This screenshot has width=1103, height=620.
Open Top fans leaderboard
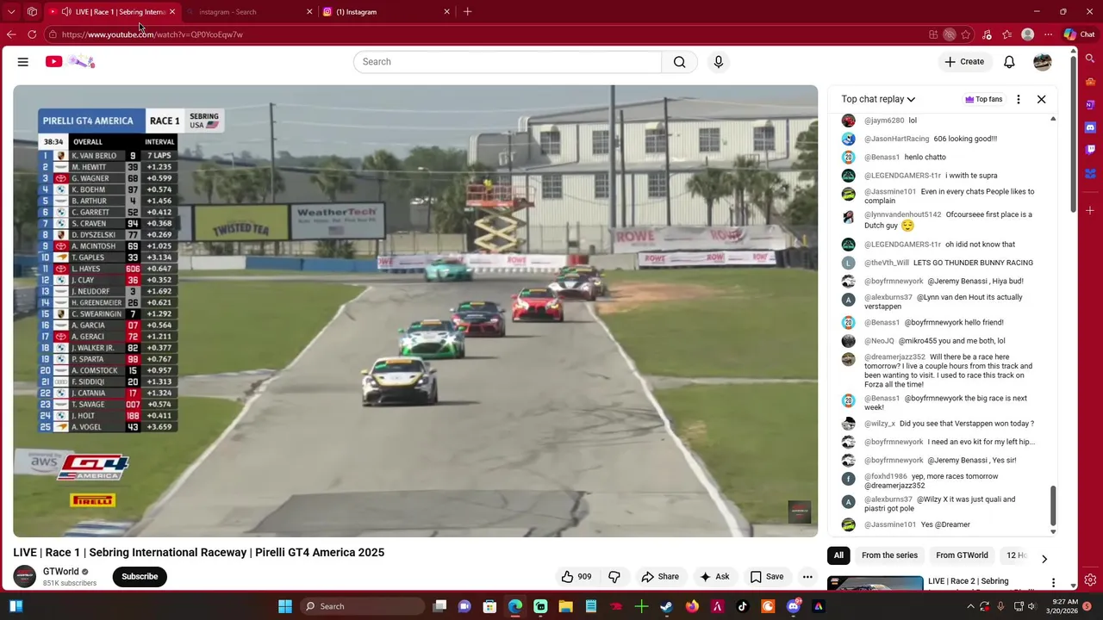coord(984,99)
